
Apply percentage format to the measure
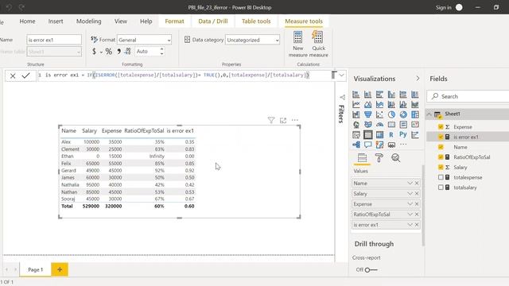(108, 52)
